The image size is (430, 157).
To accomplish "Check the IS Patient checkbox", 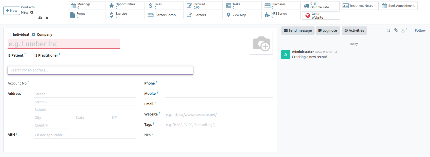I will tap(30, 55).
